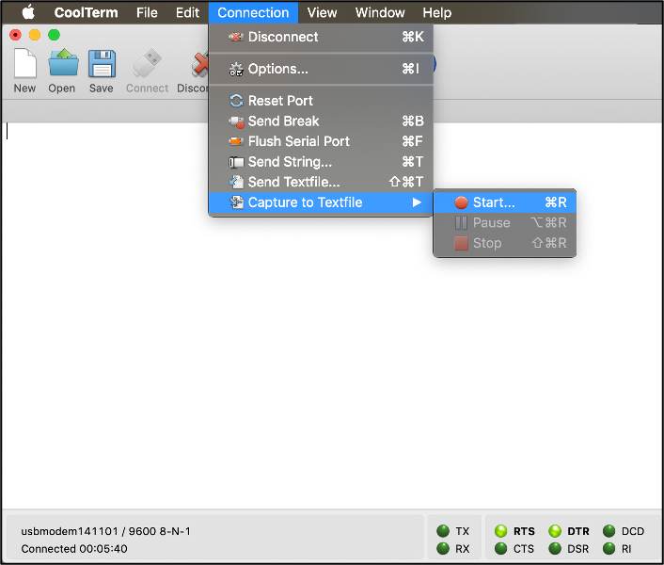Toggle the RTS signal LED
664x565 pixels.
[x=500, y=531]
